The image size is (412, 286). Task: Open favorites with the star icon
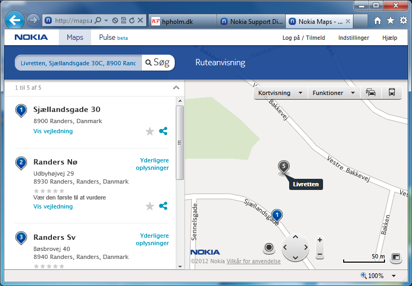pos(390,20)
